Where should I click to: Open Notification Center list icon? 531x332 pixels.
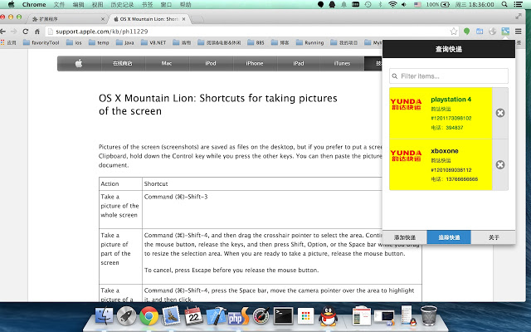[x=518, y=4]
